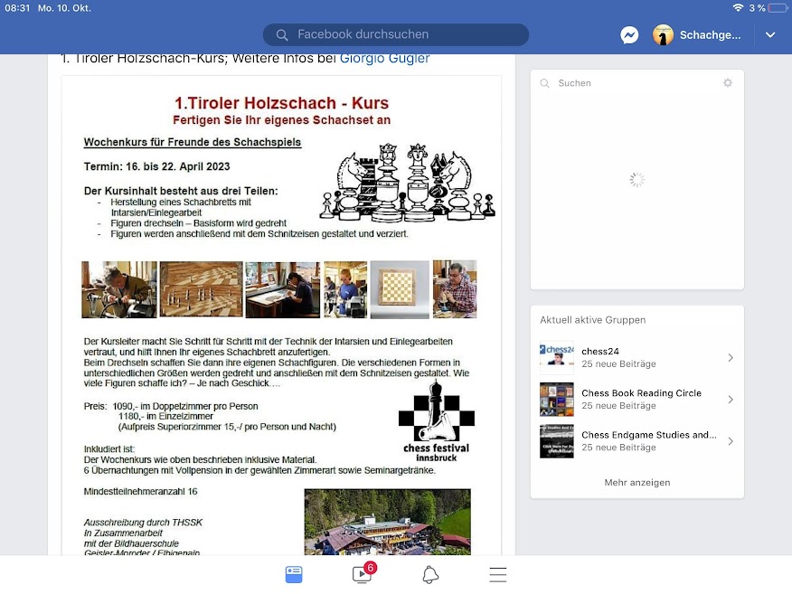Viewport: 792px width, 594px height.
Task: Click Mehr anzeigen under active groups
Action: (636, 483)
